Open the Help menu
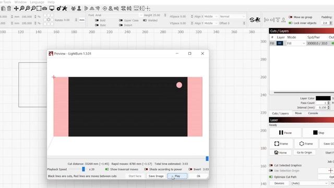 pos(51,2)
